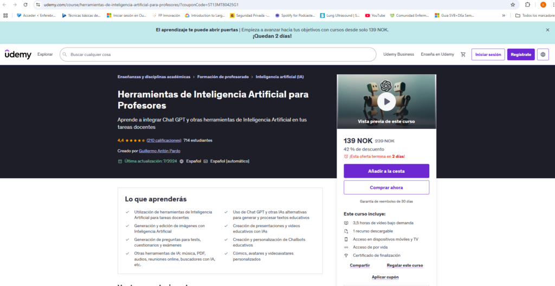Open the Iniciar sesión en Ou bookmark
The width and height of the screenshot is (555, 286).
pos(126,15)
